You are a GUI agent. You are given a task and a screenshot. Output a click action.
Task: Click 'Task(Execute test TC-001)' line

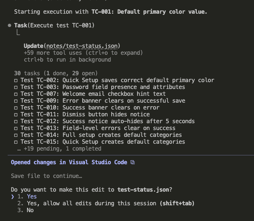pos(54,25)
